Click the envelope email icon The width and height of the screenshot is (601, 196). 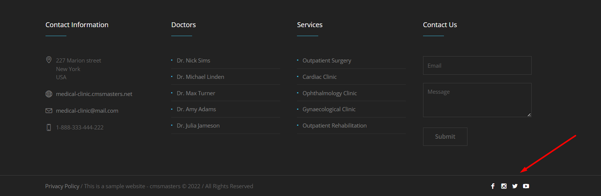pos(49,111)
